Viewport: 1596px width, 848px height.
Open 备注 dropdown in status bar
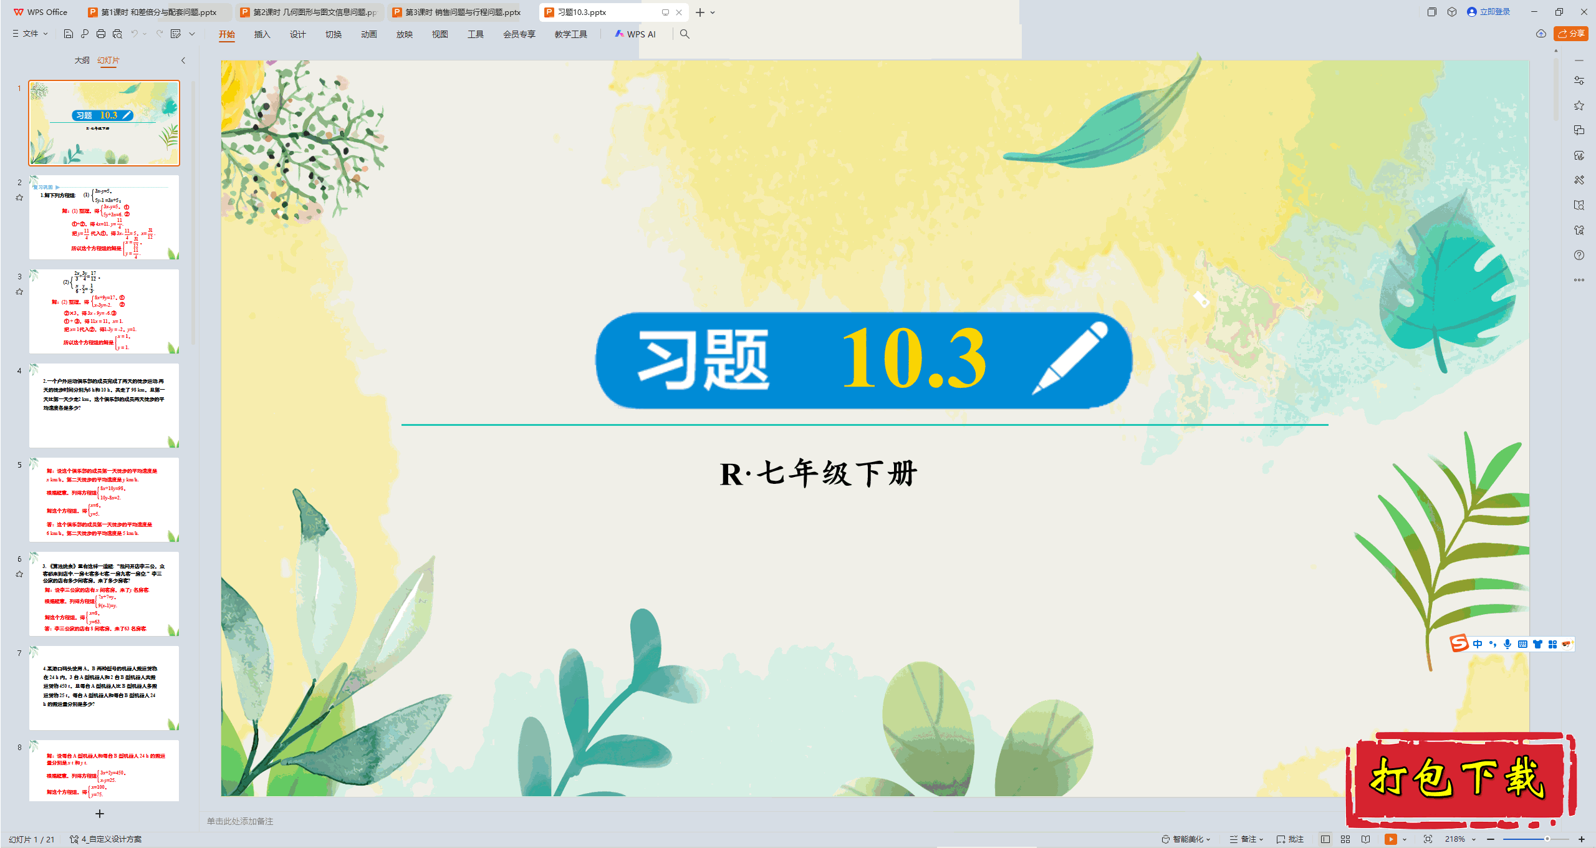click(x=1246, y=839)
